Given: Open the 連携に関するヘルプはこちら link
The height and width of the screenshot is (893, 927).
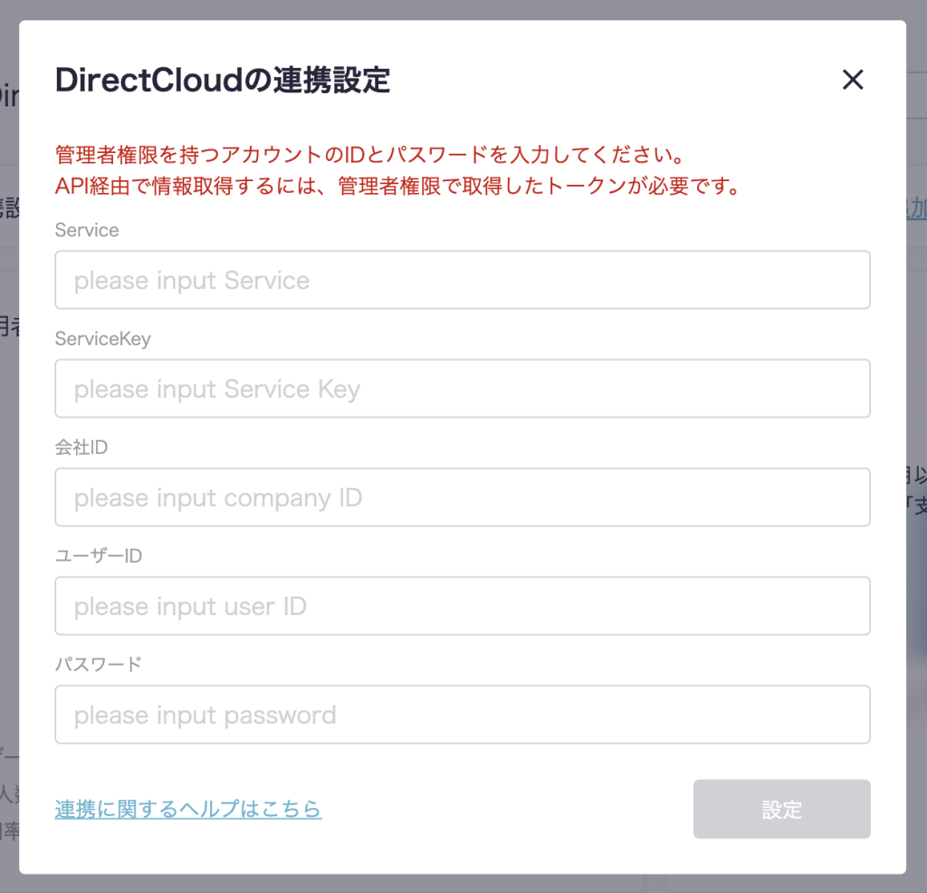Looking at the screenshot, I should [188, 809].
